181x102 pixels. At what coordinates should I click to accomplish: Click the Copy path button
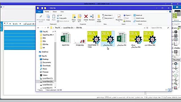pos(62,18)
